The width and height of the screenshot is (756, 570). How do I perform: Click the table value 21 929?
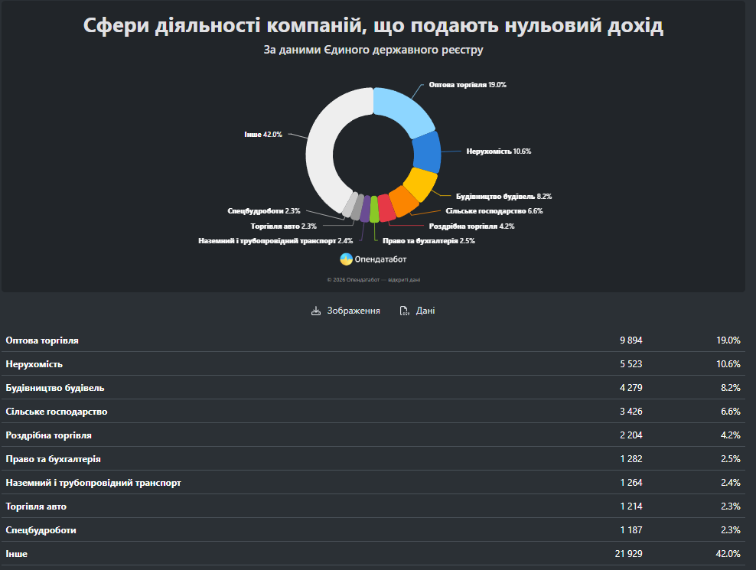(629, 554)
